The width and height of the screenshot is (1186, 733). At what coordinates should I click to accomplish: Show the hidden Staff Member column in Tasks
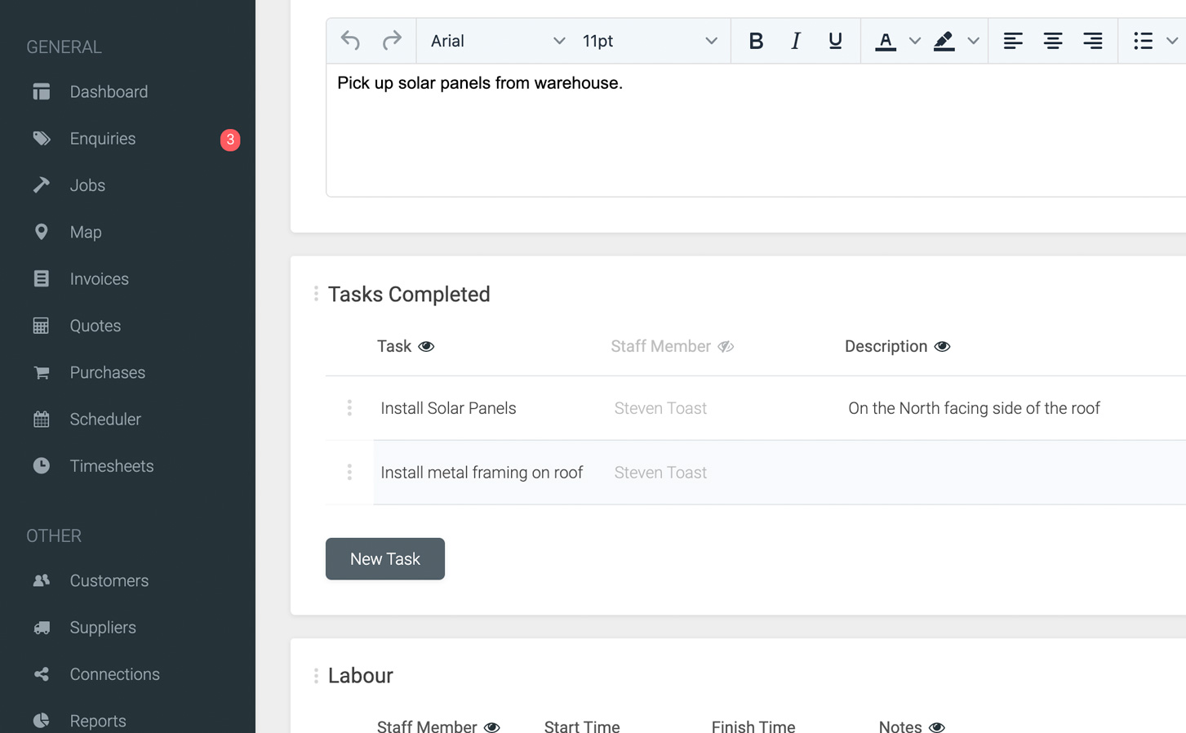tap(726, 347)
